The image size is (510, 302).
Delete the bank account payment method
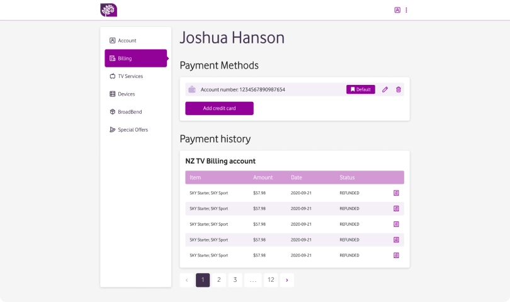coord(399,89)
